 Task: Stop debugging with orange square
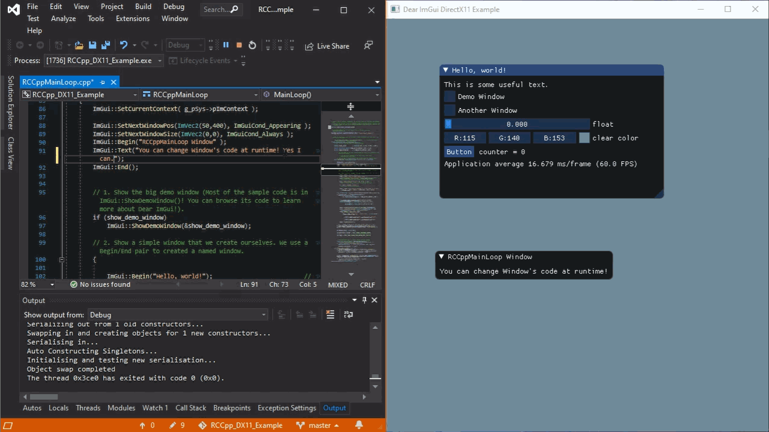239,46
